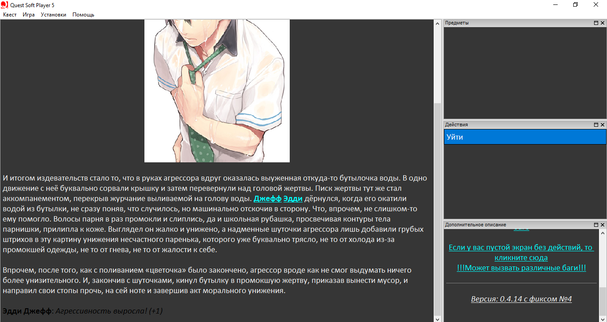Click the wet schoolboy illustration

(217, 91)
